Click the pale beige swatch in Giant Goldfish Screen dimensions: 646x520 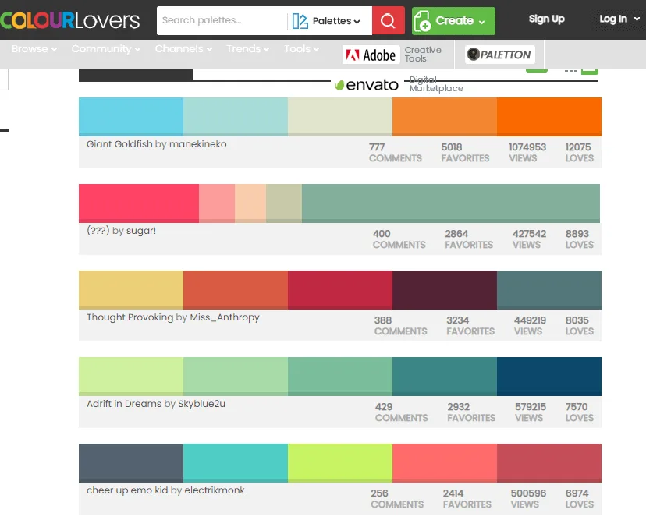point(340,116)
